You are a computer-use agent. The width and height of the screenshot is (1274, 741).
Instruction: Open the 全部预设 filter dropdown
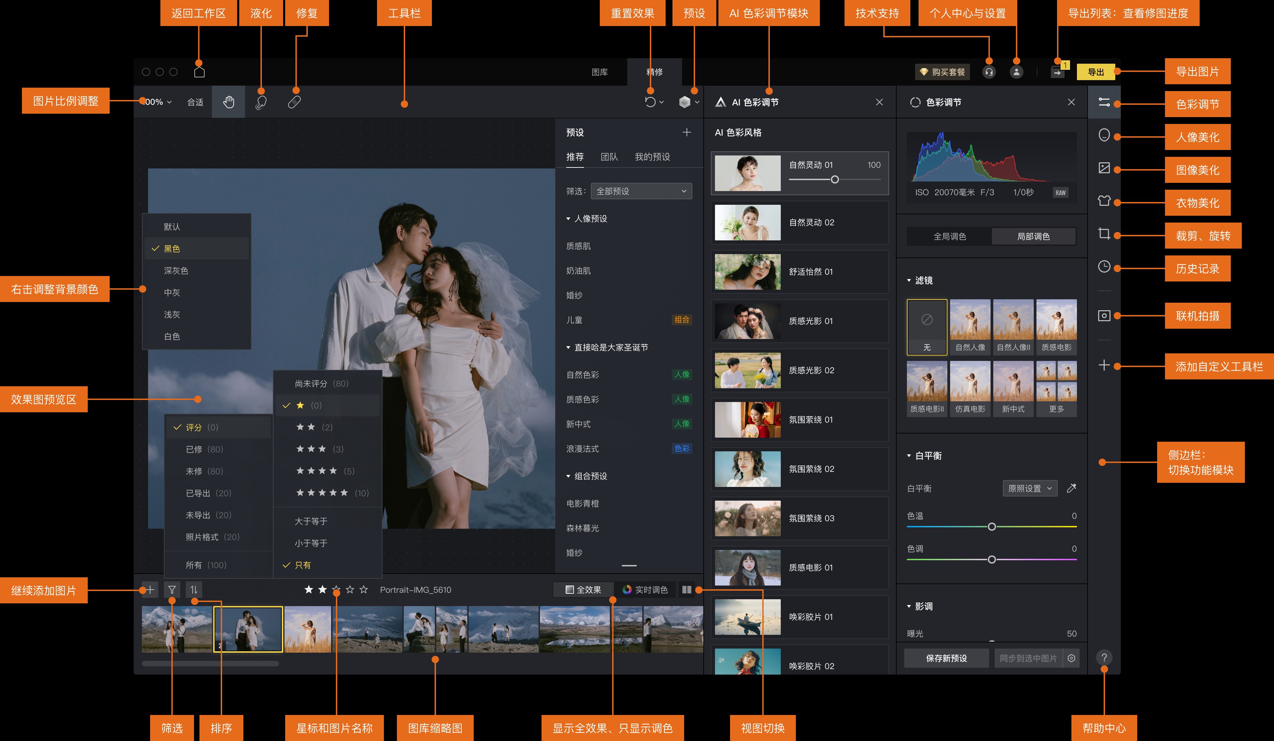(x=641, y=191)
